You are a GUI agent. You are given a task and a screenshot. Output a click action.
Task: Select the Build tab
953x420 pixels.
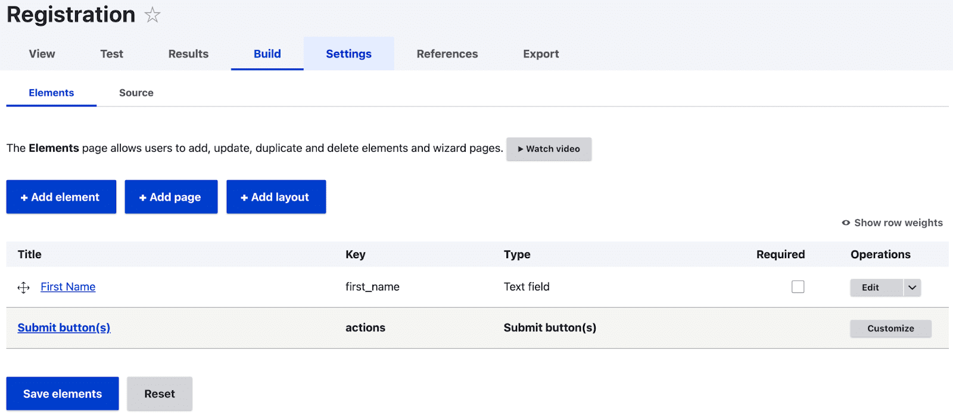pyautogui.click(x=267, y=54)
